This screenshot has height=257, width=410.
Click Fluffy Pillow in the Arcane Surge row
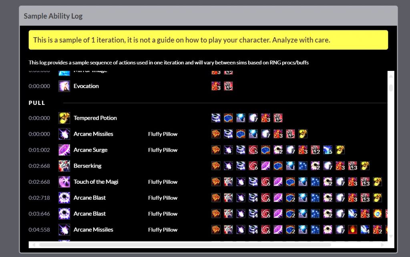(163, 150)
